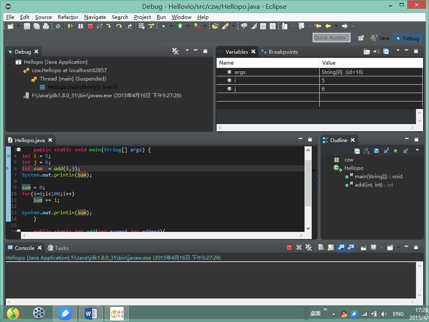Collapse the Hellopo class node in the Outline
The image size is (429, 322).
[x=328, y=168]
